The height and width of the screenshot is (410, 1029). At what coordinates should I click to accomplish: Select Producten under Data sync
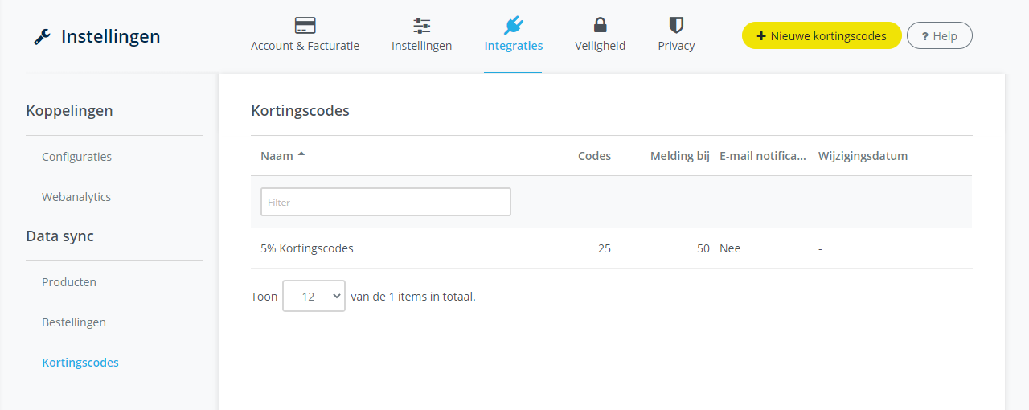pyautogui.click(x=69, y=282)
